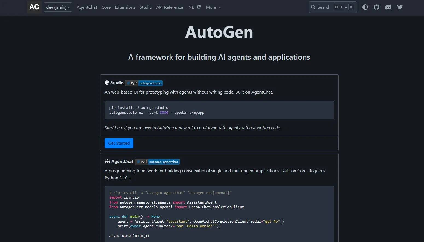Click the AgentChat card title text

click(x=122, y=162)
